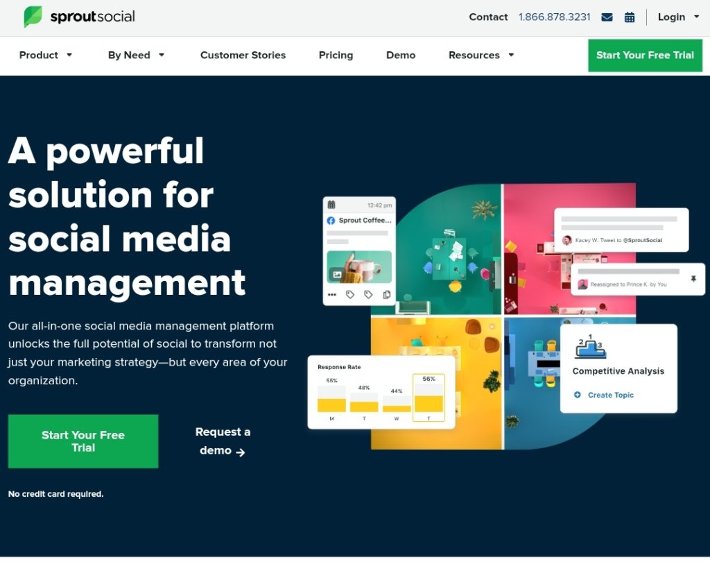Click the phone number 1.866.878.3231
710x562 pixels.
[x=554, y=17]
